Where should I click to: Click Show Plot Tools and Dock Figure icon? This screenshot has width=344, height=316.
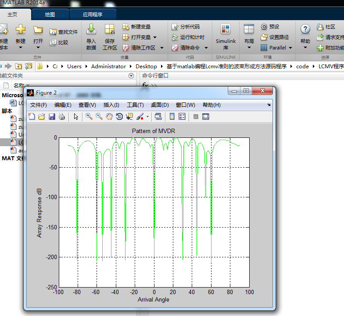[205, 116]
